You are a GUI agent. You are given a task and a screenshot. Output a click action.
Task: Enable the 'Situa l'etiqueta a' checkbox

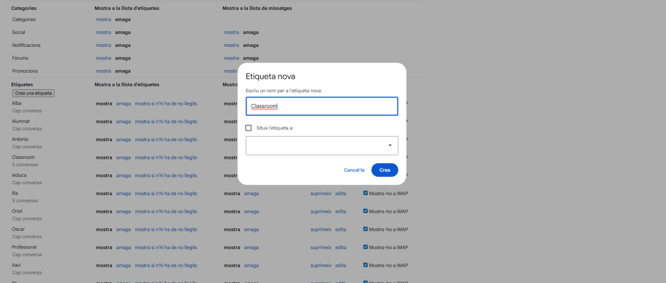(x=248, y=128)
